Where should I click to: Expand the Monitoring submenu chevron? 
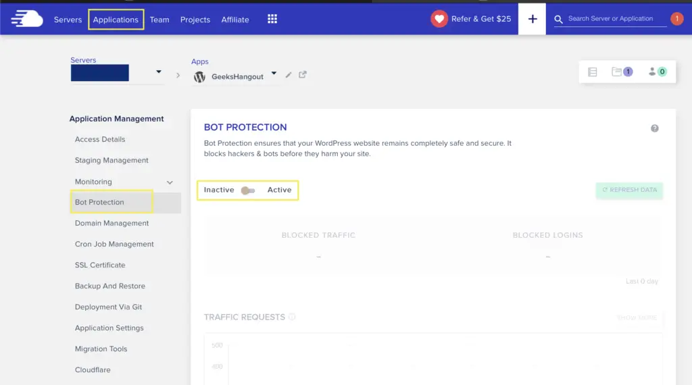[x=170, y=182]
